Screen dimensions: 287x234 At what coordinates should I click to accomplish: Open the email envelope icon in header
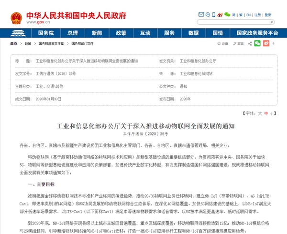click(x=201, y=15)
